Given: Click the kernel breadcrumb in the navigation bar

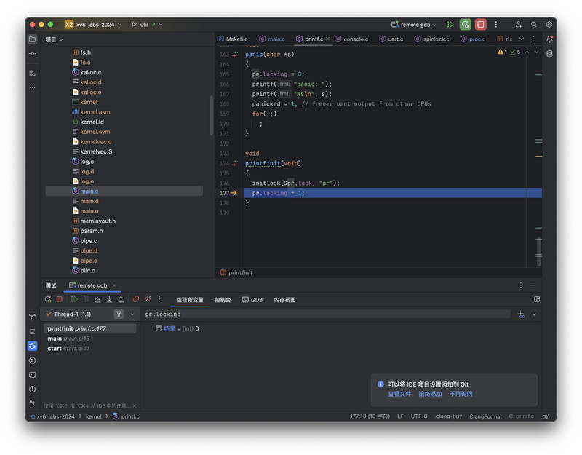Looking at the screenshot, I should pyautogui.click(x=94, y=416).
